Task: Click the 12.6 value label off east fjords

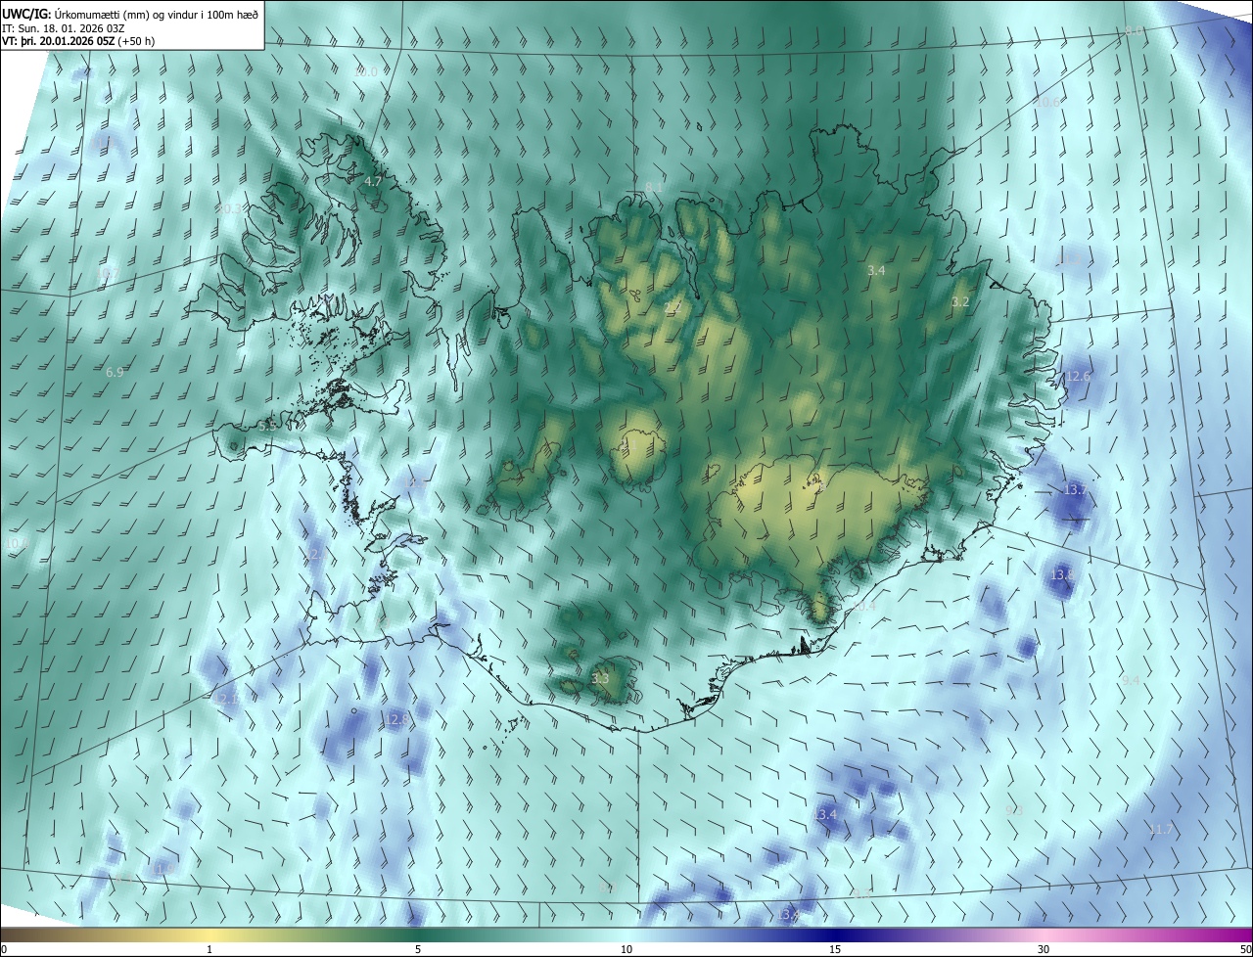Action: [x=1078, y=377]
